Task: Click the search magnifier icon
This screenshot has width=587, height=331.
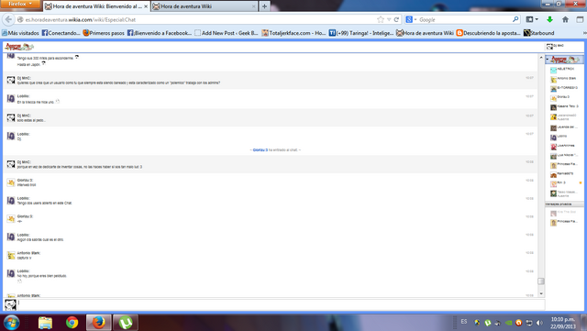Action: (x=515, y=19)
